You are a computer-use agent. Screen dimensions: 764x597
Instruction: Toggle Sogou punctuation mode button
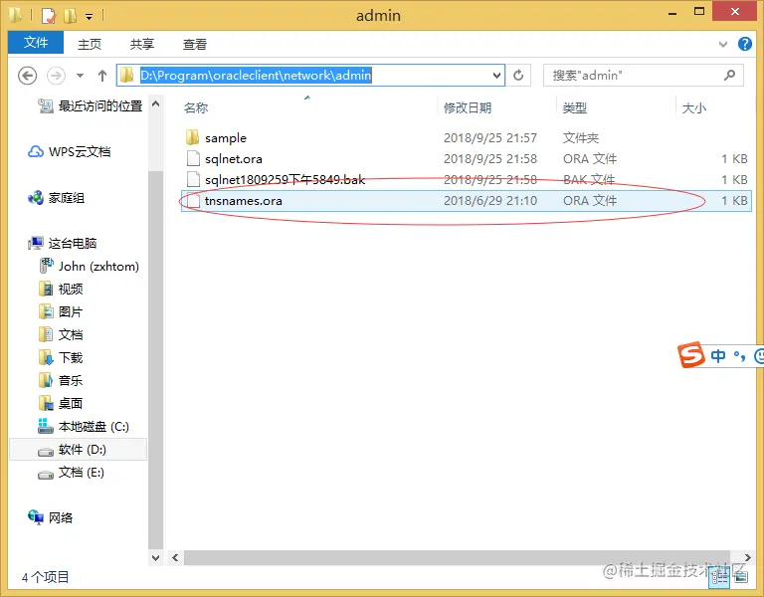point(739,356)
